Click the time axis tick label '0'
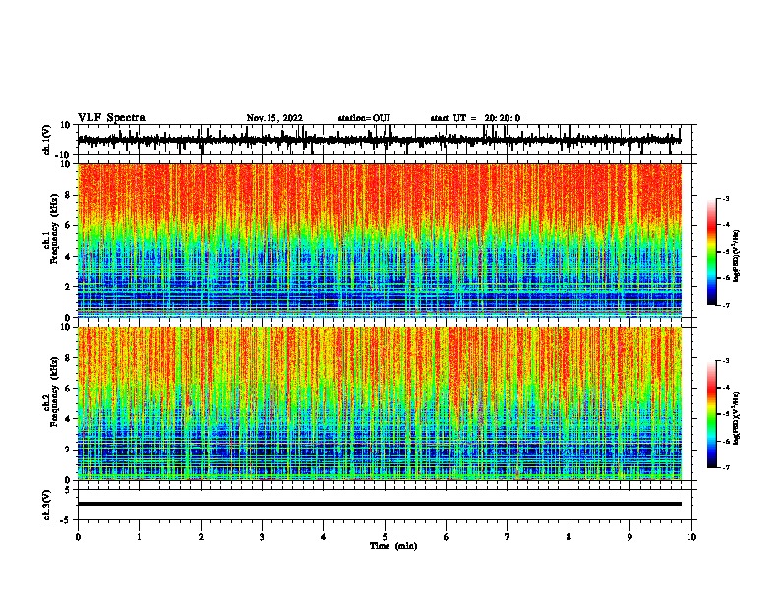Viewport: 779px width, 602px height. click(78, 537)
